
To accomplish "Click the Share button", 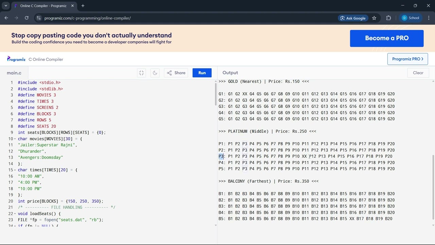I will coord(176,73).
